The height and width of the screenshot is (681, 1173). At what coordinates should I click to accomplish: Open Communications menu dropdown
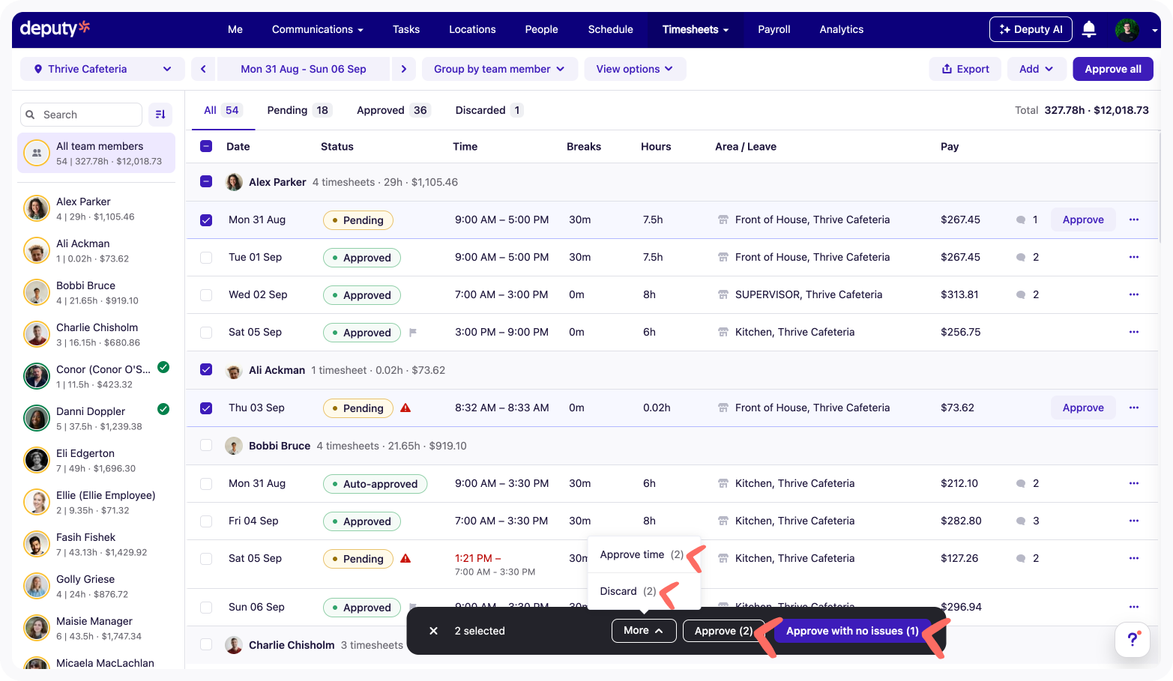click(317, 29)
